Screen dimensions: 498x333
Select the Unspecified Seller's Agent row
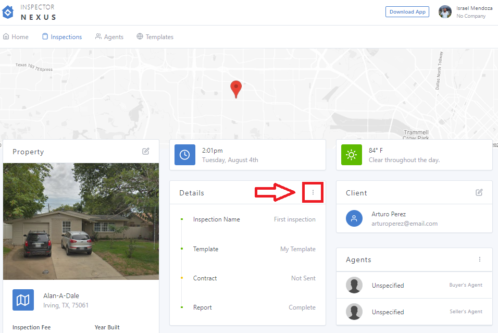point(414,312)
